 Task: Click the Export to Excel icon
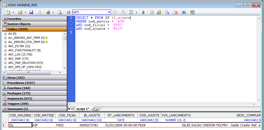click(x=192, y=12)
